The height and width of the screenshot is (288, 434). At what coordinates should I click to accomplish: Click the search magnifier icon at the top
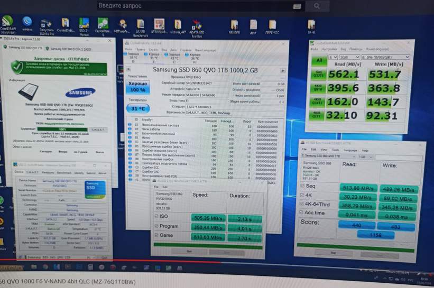(x=317, y=6)
